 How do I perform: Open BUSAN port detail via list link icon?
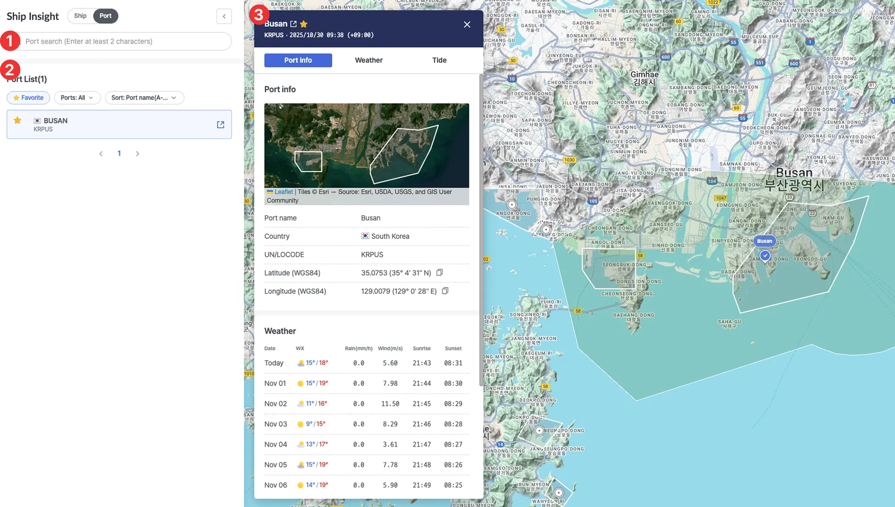tap(221, 125)
